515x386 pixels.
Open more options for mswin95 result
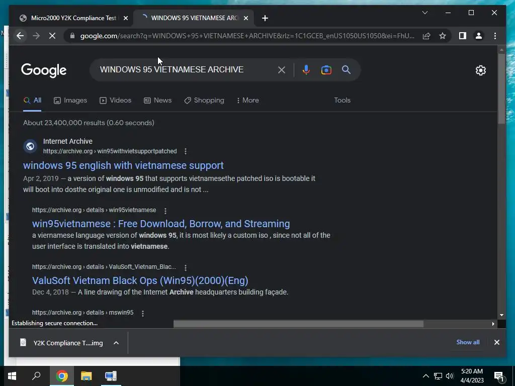tap(142, 314)
